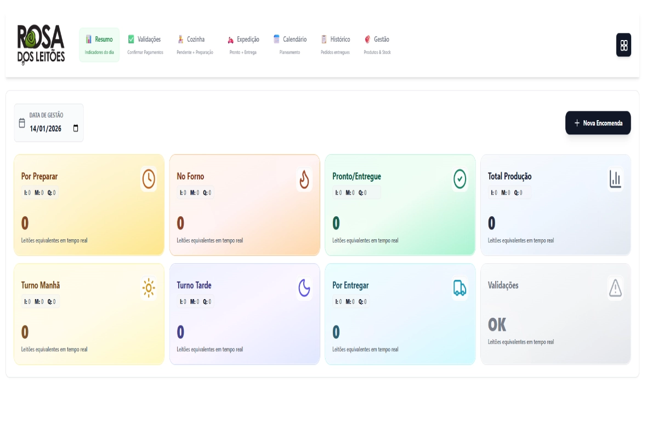Open the Cozinha tab
The width and height of the screenshot is (658, 439).
(195, 45)
